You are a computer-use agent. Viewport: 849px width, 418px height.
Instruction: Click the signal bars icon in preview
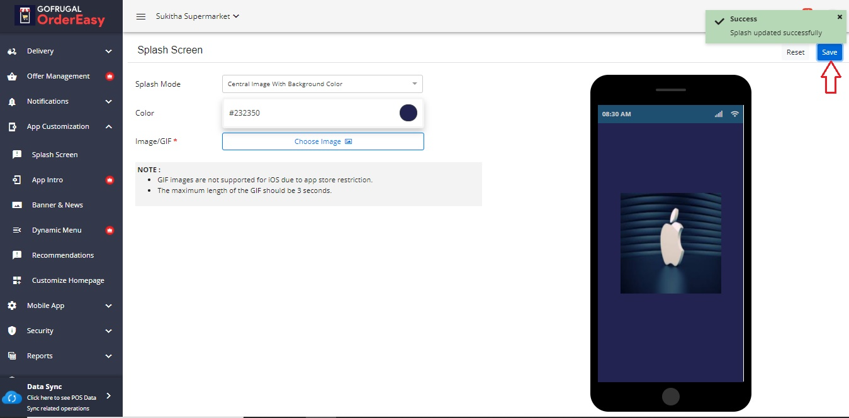[x=719, y=114]
